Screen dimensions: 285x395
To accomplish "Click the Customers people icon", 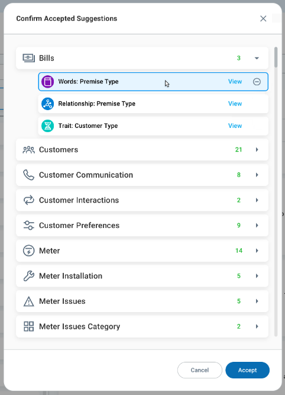I will [x=28, y=150].
